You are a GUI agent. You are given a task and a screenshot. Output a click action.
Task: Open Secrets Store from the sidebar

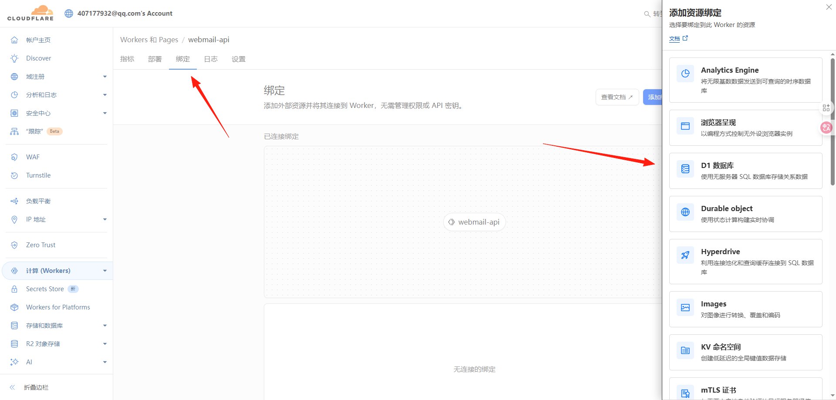coord(44,289)
